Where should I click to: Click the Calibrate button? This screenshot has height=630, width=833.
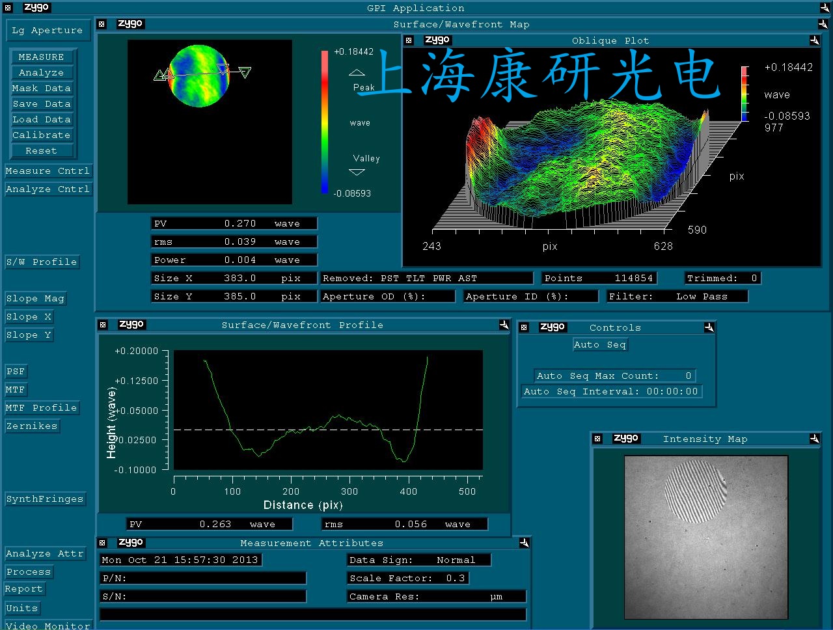tap(42, 135)
